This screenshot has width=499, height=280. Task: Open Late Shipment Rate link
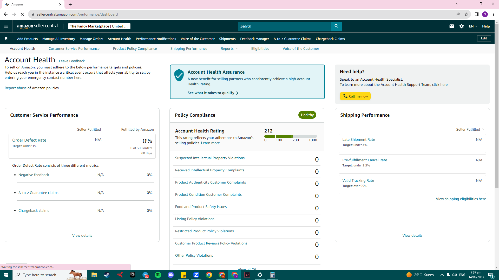click(359, 139)
